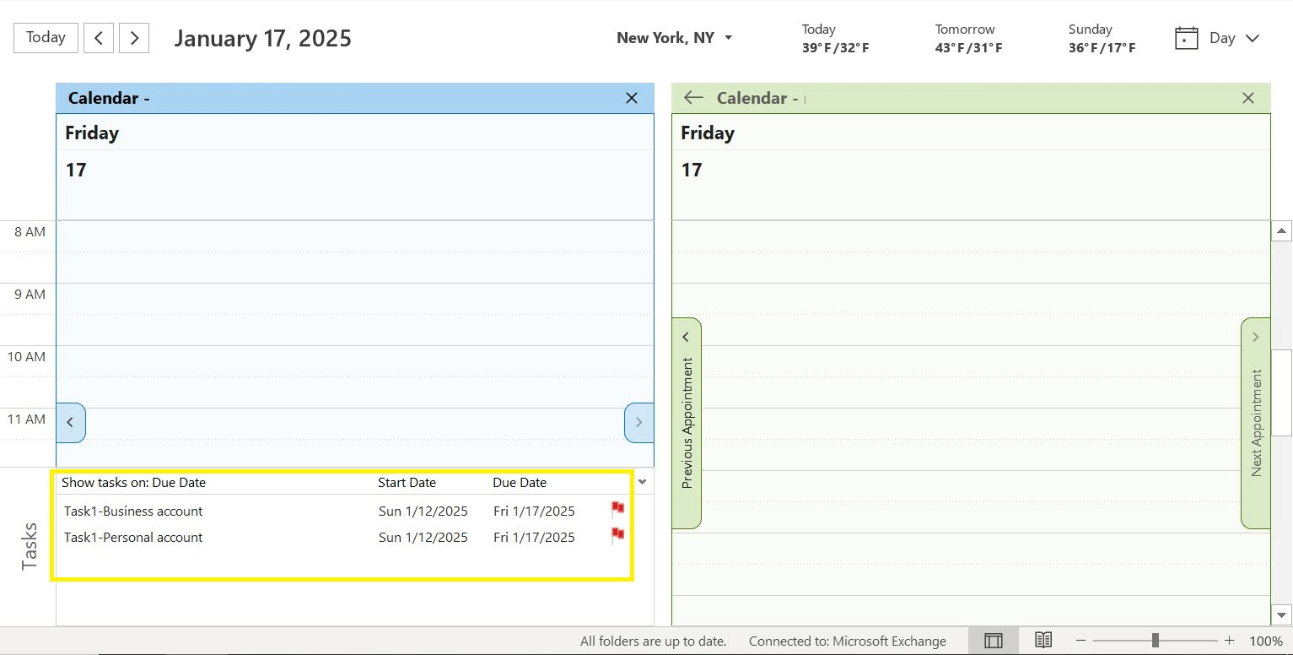Click the right peek arrow on blue calendar
This screenshot has width=1293, height=655.
click(x=638, y=423)
